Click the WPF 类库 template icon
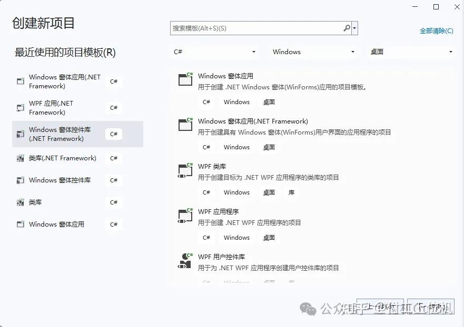This screenshot has width=464, height=327. pos(185,170)
